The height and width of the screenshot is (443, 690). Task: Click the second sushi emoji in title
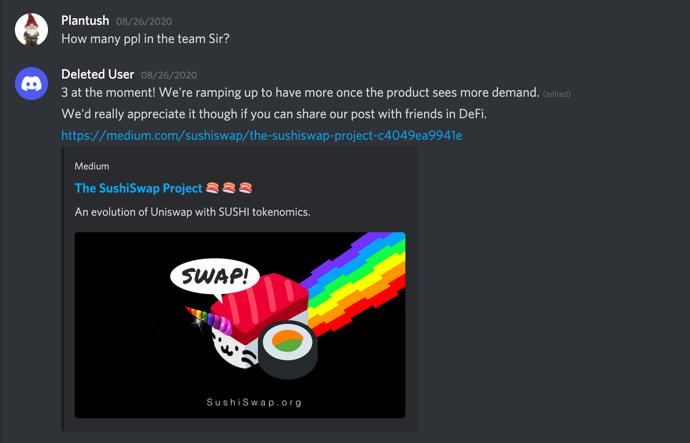point(229,188)
